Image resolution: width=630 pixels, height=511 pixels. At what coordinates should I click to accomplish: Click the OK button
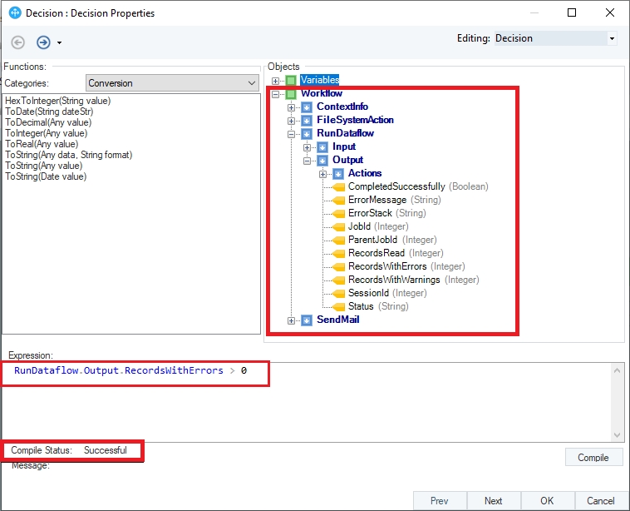(546, 500)
